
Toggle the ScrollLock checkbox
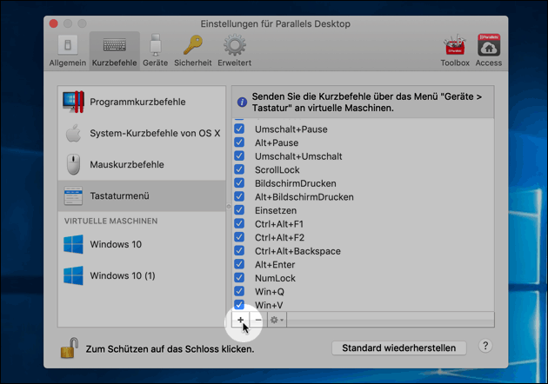pos(239,169)
